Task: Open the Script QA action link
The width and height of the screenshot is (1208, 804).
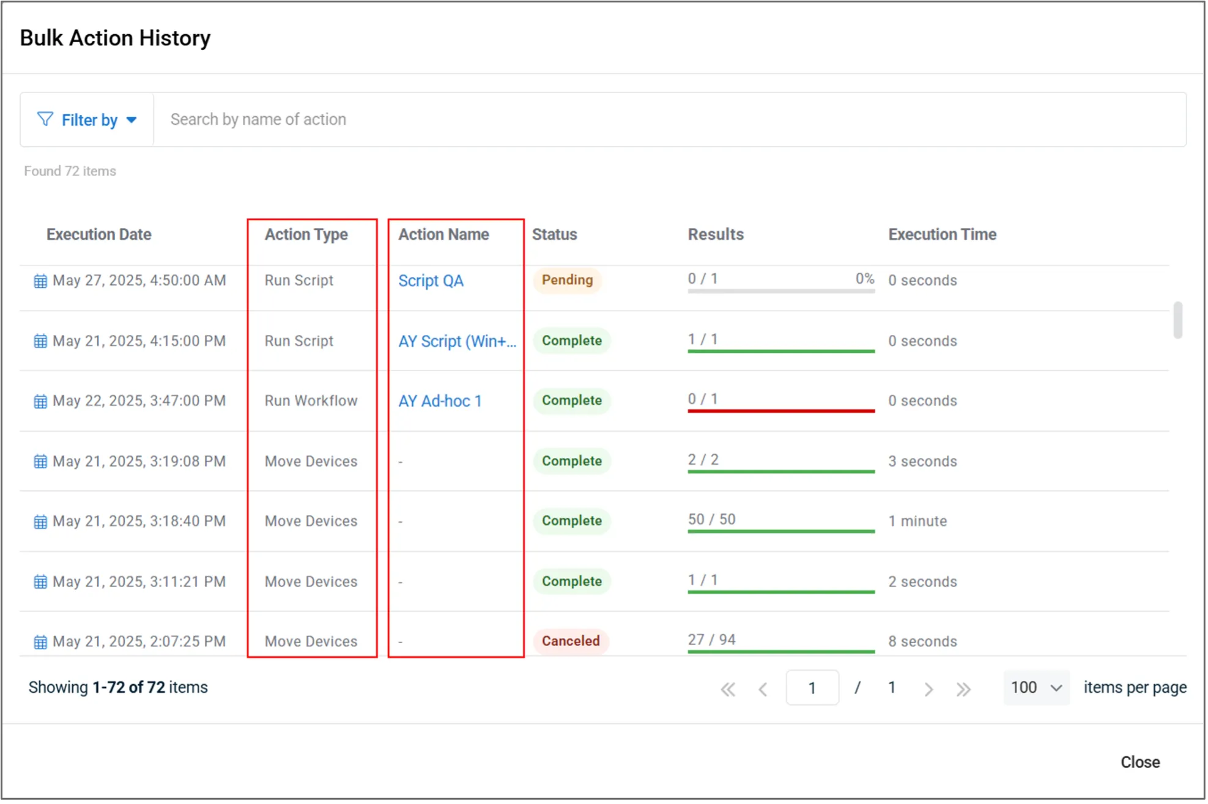Action: 431,281
